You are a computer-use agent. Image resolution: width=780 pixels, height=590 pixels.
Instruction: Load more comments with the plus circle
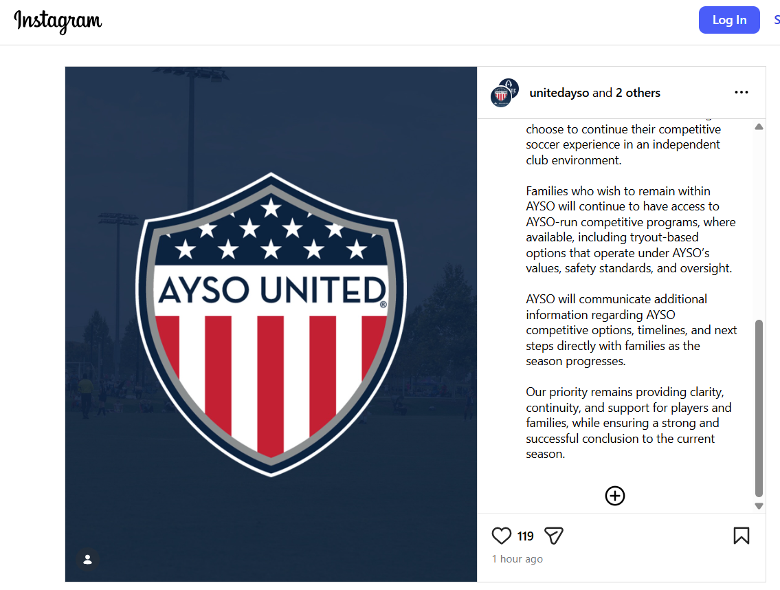pyautogui.click(x=614, y=496)
